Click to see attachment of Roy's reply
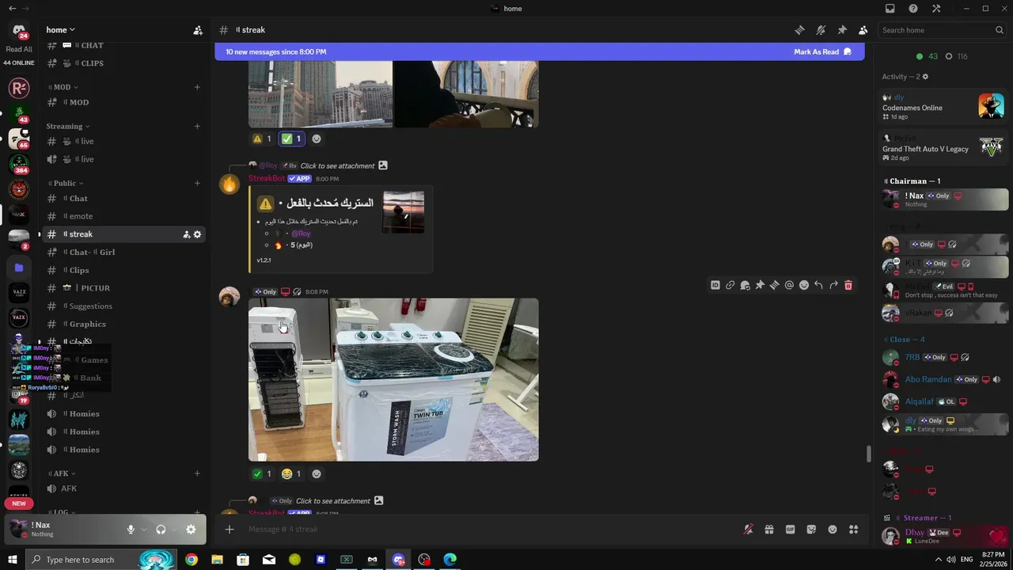 [x=337, y=165]
